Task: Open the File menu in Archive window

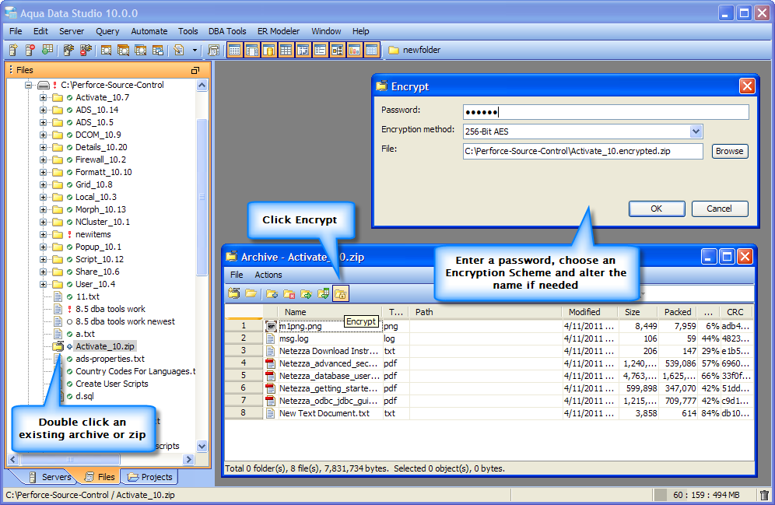Action: click(x=237, y=275)
